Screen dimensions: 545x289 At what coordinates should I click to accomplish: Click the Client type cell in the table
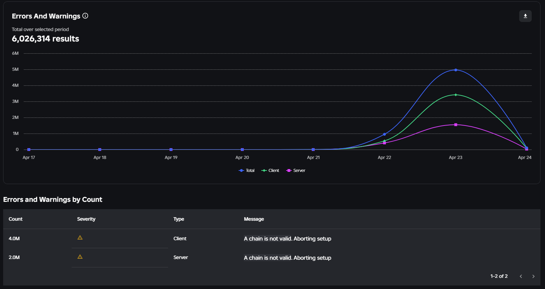[180, 238]
